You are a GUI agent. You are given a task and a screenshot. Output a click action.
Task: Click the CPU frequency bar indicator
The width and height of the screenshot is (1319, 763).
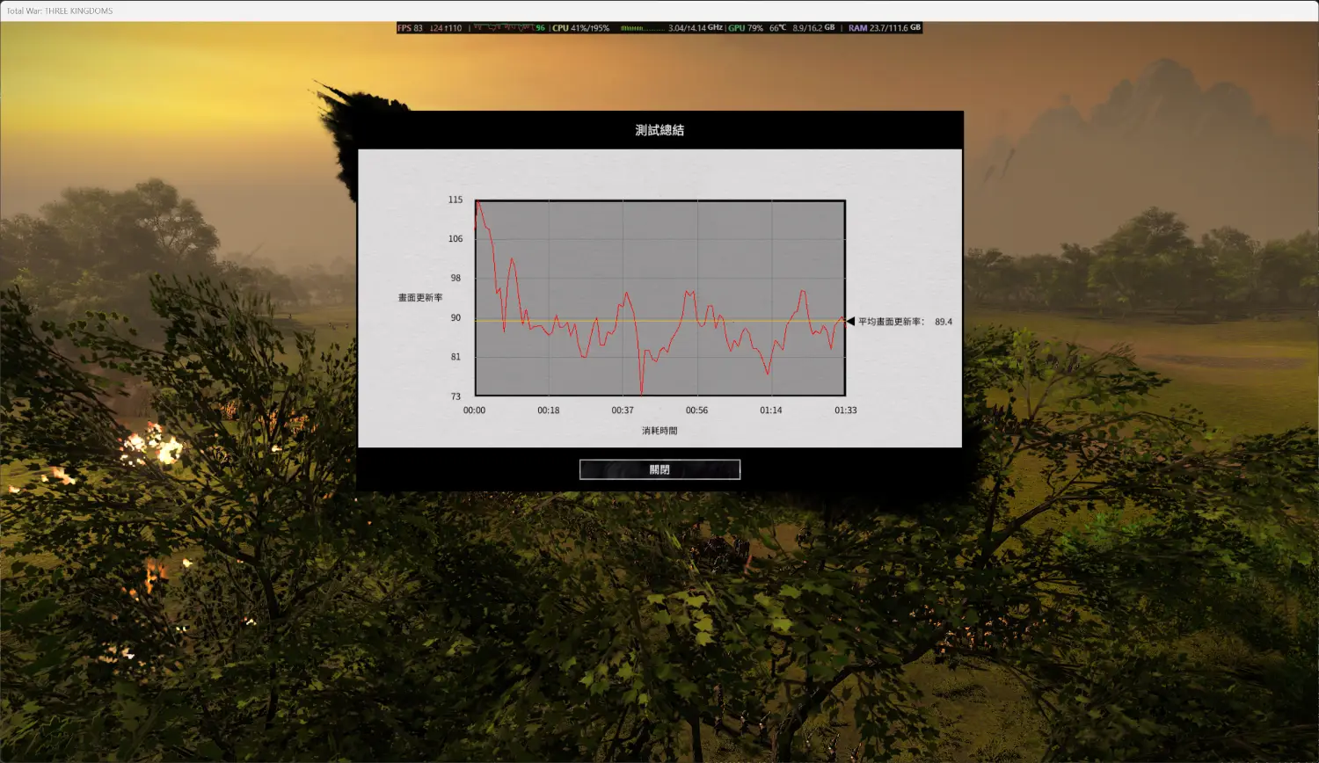pos(642,28)
